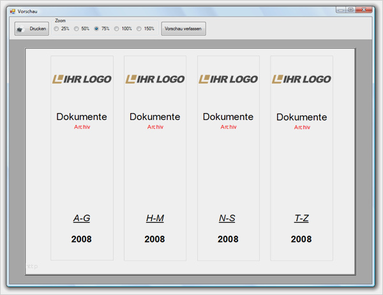383x295 pixels.
Task: Click the H-M text on the second label
Action: [x=155, y=218]
